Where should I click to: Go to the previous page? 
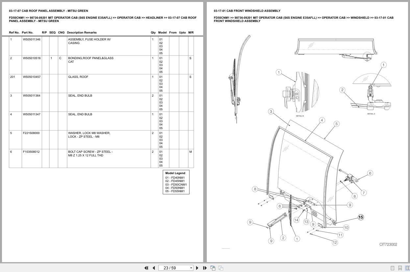154,268
